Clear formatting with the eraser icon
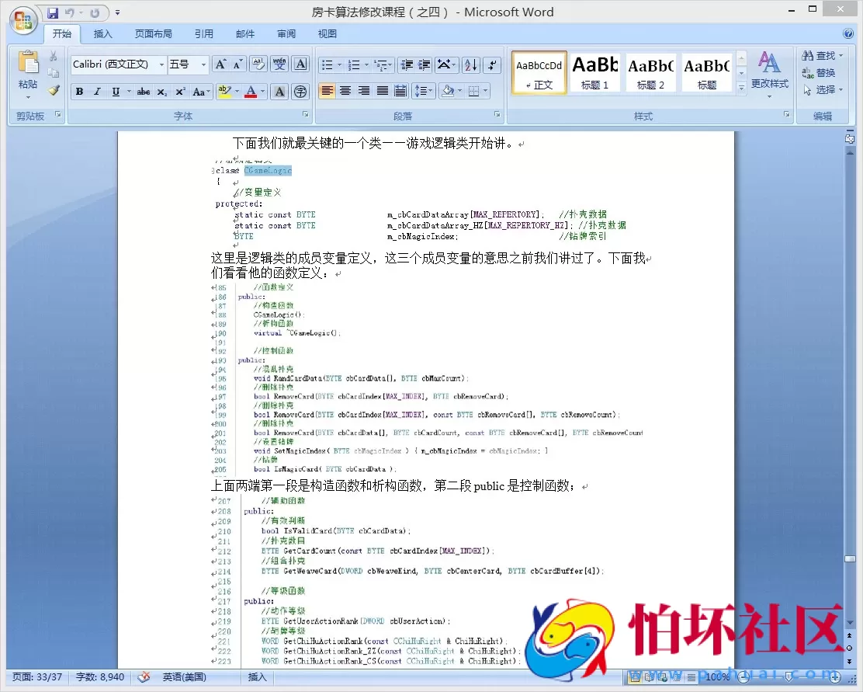 click(x=258, y=64)
